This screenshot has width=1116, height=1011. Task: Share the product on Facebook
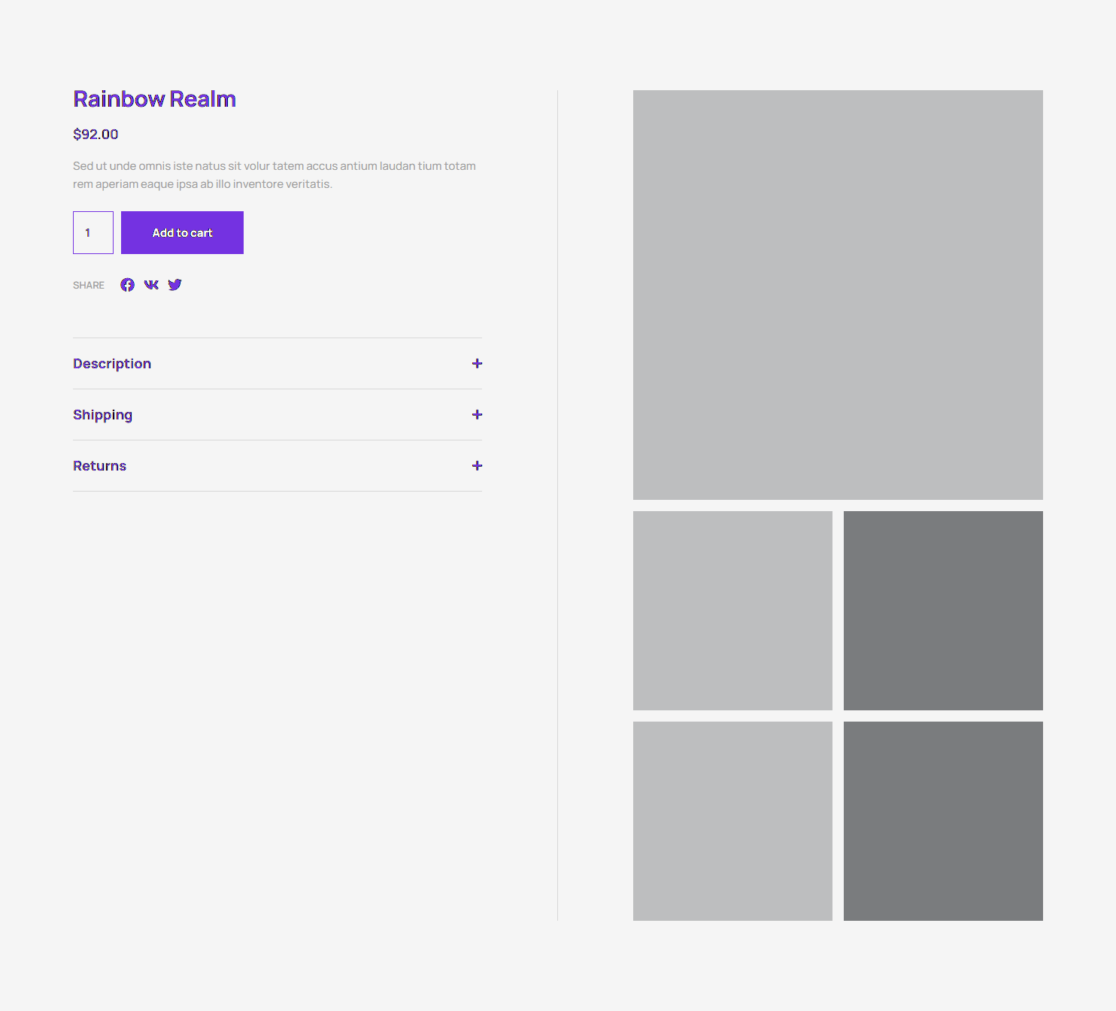(127, 285)
